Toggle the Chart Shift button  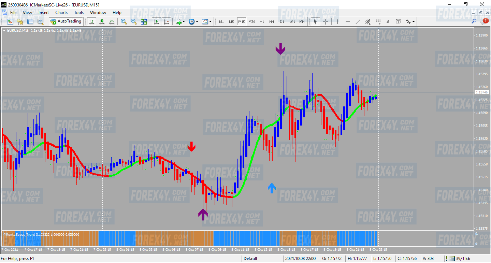(x=166, y=22)
